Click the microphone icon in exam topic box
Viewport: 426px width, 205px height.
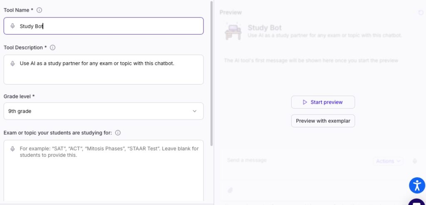(x=13, y=149)
